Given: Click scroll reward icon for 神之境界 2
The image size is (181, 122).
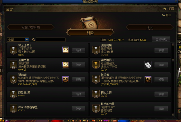Looking at the screenshot, I should tap(148, 65).
